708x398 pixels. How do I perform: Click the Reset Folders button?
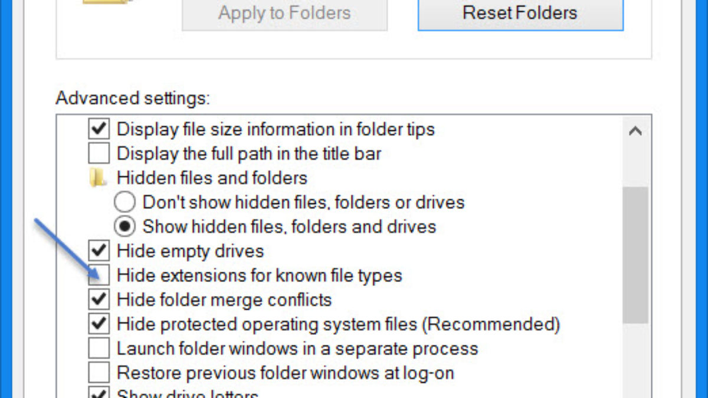point(520,13)
